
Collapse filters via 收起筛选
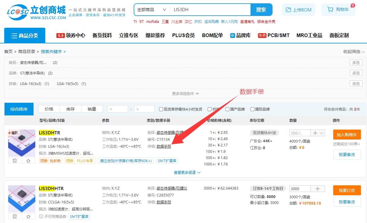(x=354, y=52)
